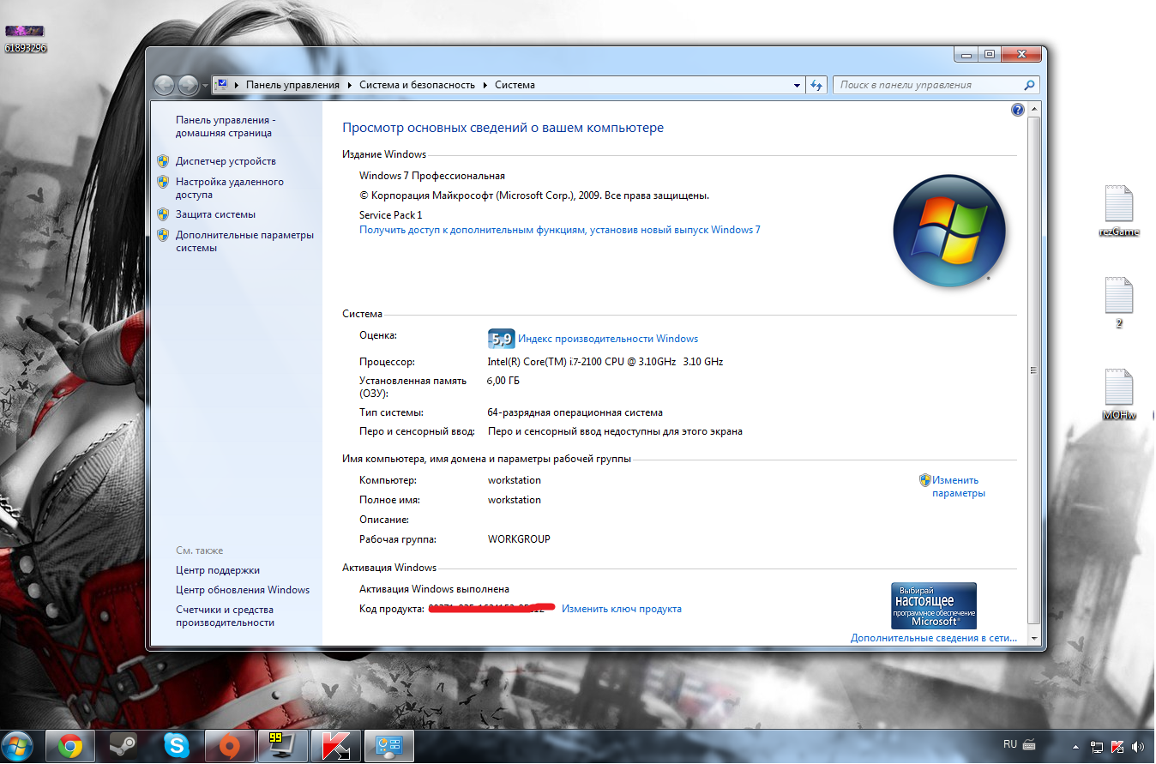
Task: Click the address bar refresh button
Action: point(816,85)
